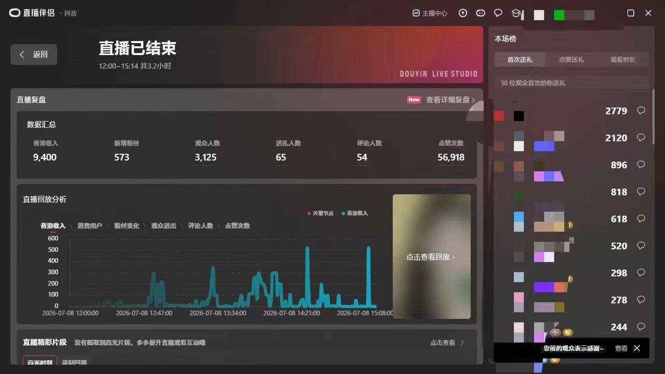
Task: Click the 新增粉丝 value 573
Action: (122, 157)
